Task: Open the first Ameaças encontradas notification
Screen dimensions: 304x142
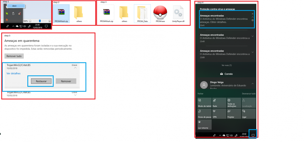Action: tap(225, 19)
